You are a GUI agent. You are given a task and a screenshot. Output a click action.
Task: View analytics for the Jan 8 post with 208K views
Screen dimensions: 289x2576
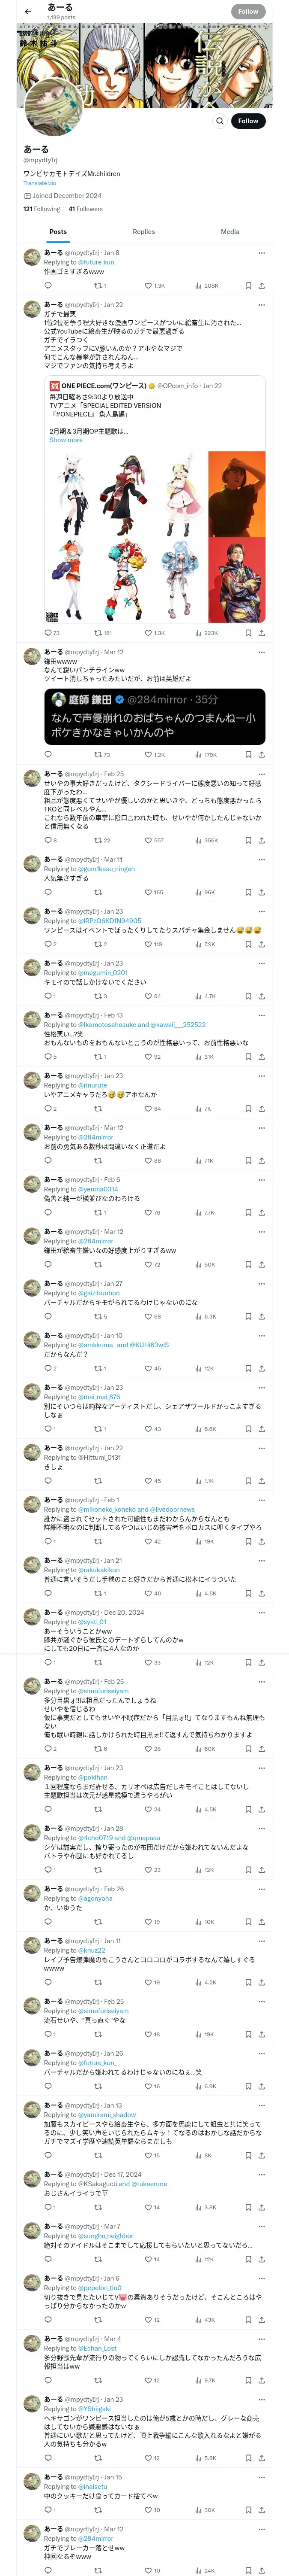(206, 285)
